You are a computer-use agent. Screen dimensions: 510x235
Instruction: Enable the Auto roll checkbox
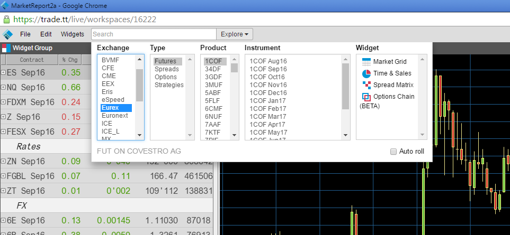(393, 152)
